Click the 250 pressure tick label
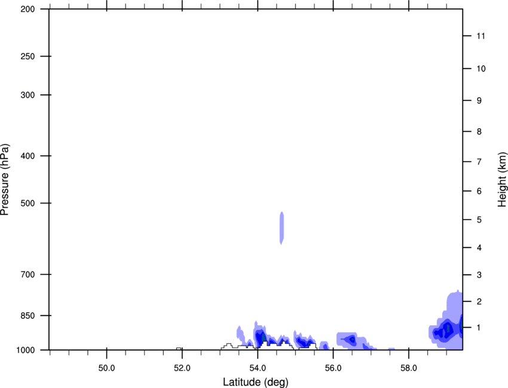Viewport: 508px width, 388px height. click(27, 56)
